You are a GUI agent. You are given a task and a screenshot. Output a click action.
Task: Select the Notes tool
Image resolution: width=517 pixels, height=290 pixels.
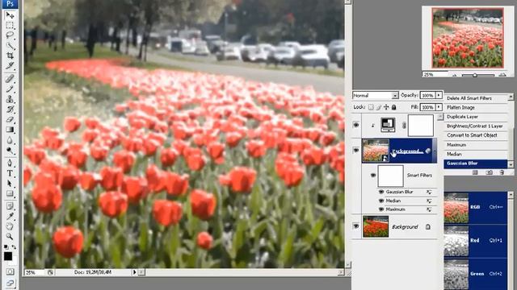[10, 206]
